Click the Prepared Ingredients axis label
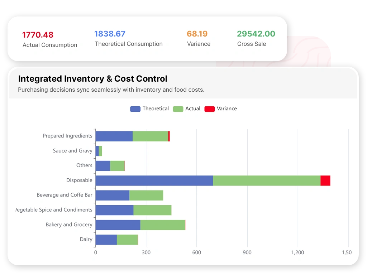Viewport: 367px width, 275px height. pos(67,136)
